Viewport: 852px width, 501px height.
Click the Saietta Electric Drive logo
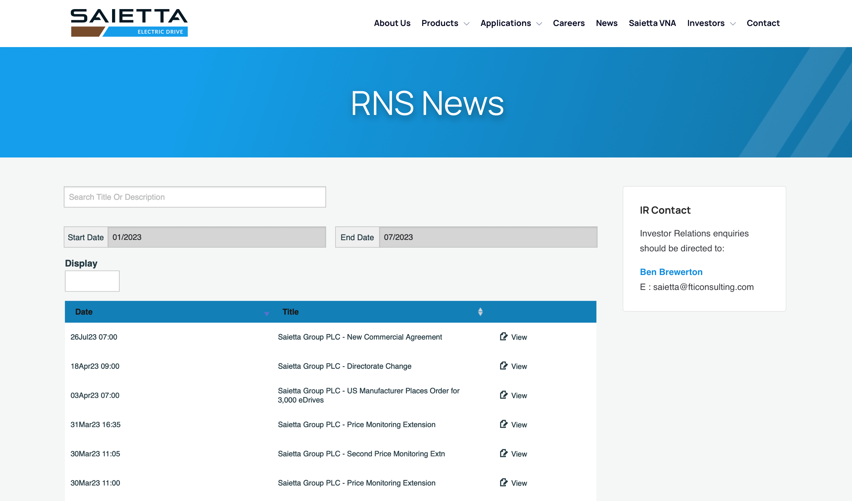pos(129,23)
